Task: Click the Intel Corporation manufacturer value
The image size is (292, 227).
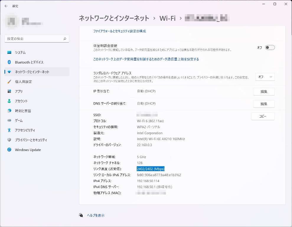Action: (150, 133)
